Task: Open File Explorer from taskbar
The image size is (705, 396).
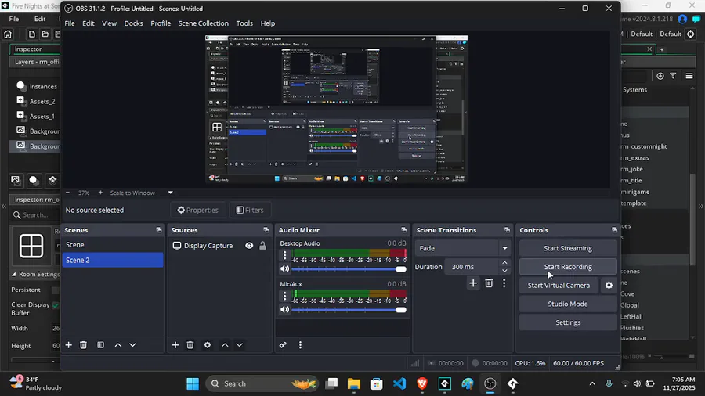Action: click(x=354, y=384)
